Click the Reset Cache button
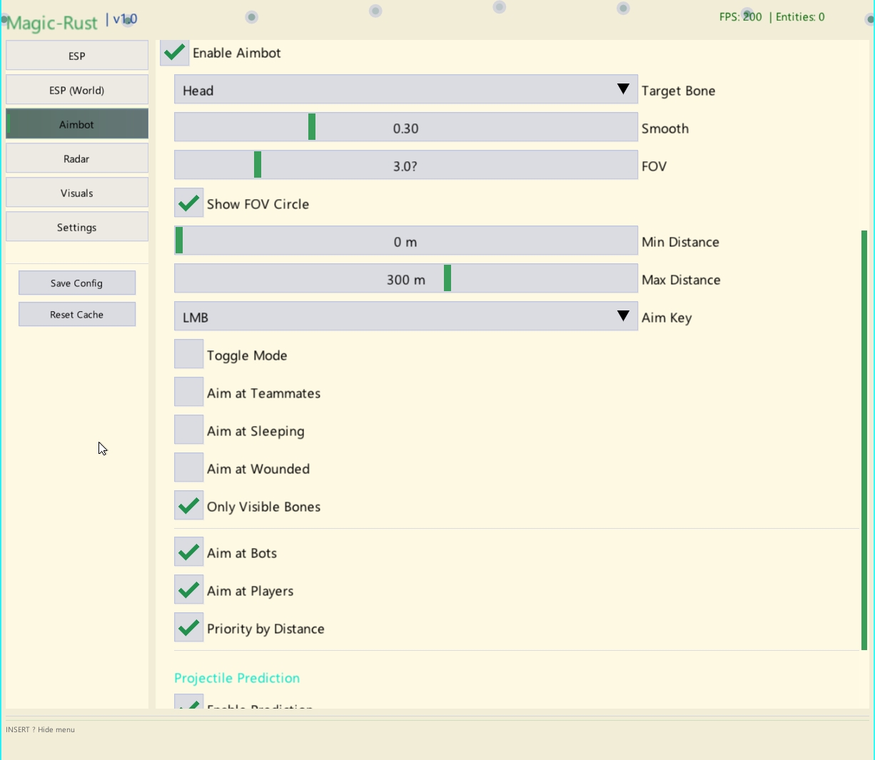The width and height of the screenshot is (875, 760). (x=77, y=314)
